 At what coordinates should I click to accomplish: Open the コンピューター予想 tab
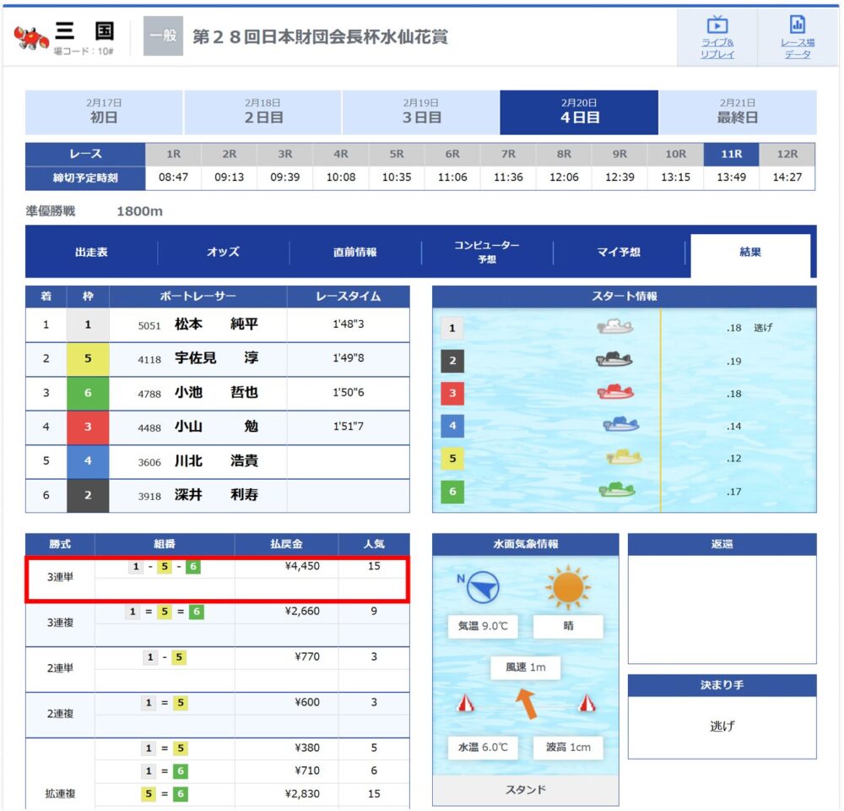click(487, 253)
